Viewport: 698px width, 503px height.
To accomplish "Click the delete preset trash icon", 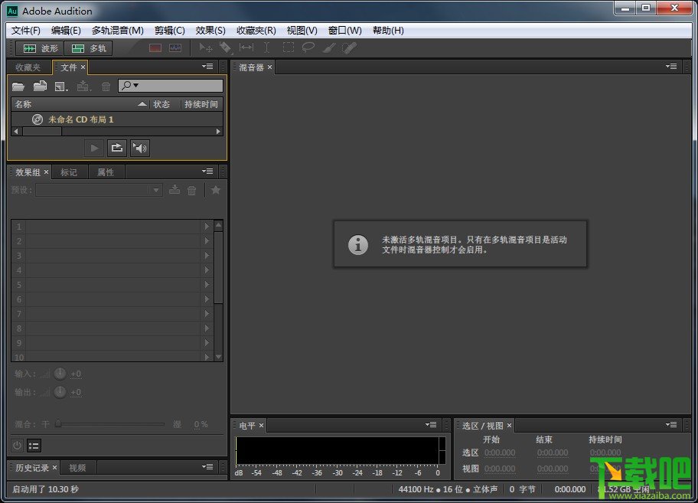I will point(192,191).
